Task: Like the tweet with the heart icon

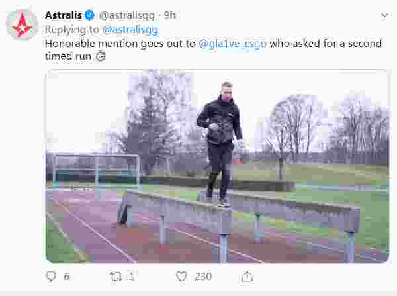Action: 181,276
